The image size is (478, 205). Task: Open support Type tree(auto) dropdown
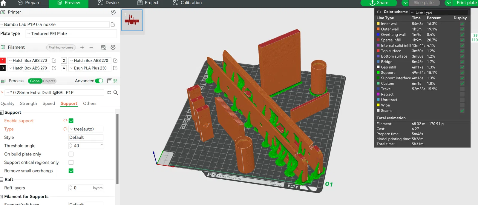(86, 129)
